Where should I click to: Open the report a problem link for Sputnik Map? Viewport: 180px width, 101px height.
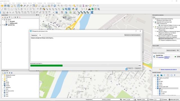point(167,57)
